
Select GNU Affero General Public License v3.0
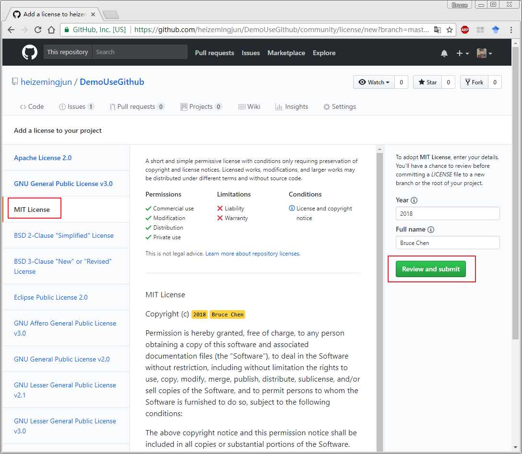(x=65, y=328)
